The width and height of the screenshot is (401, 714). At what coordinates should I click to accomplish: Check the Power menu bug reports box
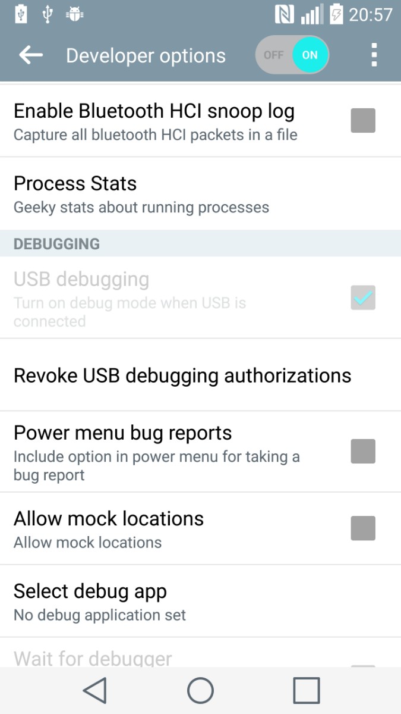363,452
